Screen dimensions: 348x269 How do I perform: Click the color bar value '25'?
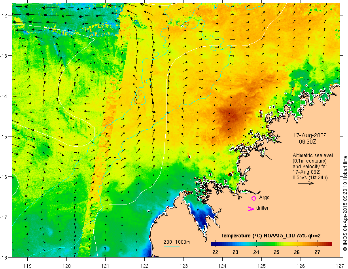click(x=276, y=252)
